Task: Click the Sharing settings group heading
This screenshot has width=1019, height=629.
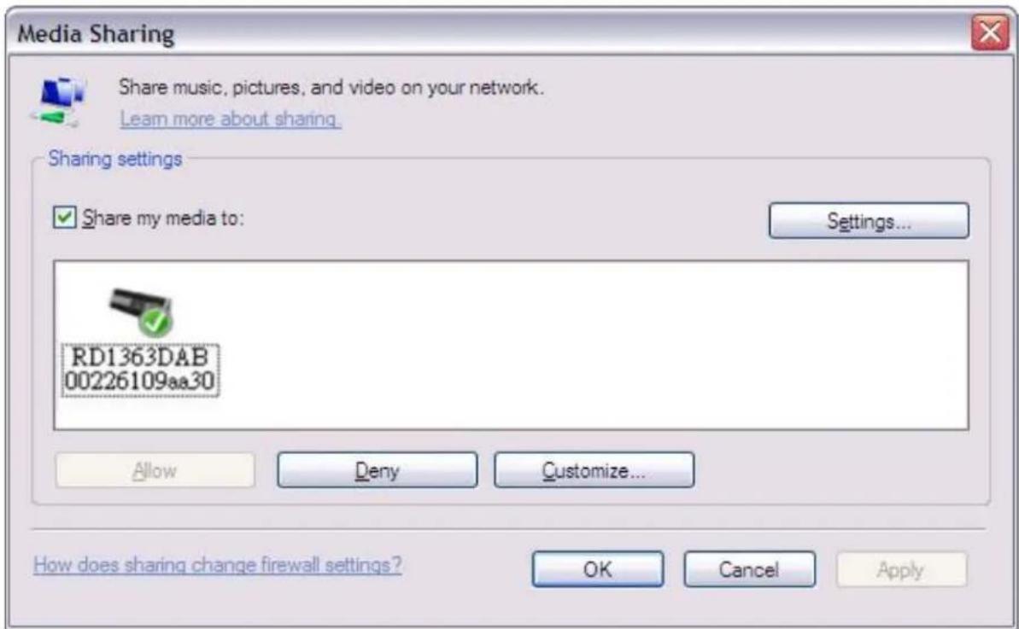Action: tap(115, 159)
